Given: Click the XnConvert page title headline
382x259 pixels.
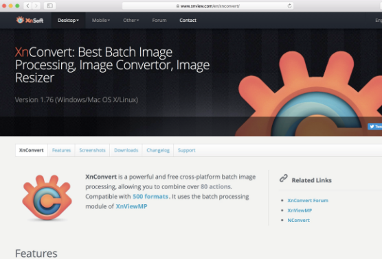Looking at the screenshot, I should pyautogui.click(x=112, y=65).
